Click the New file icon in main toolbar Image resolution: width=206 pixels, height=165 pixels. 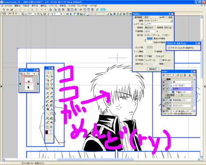[x=4, y=9]
